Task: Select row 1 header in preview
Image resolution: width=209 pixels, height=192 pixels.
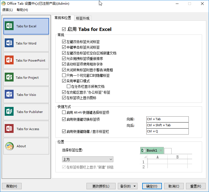Action: tap(143, 162)
